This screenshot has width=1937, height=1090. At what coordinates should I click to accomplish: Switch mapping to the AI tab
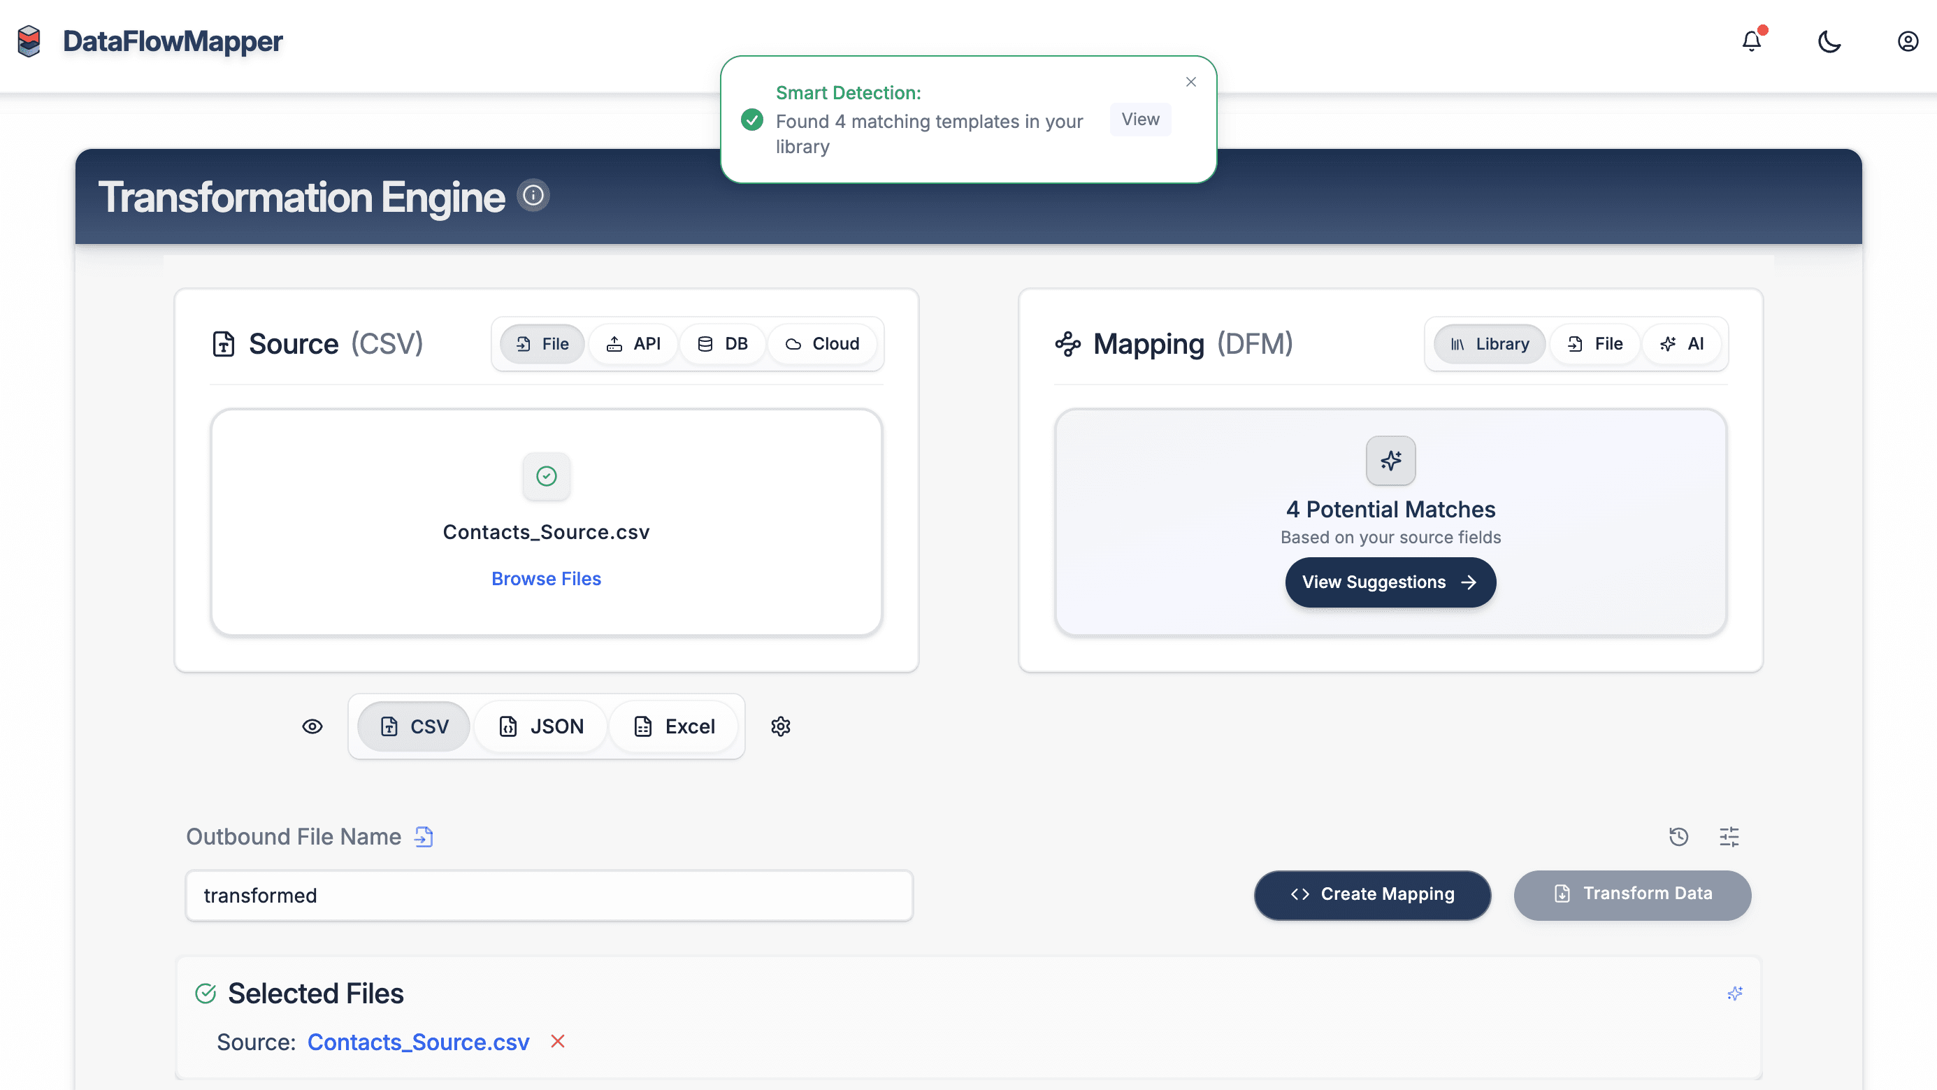tap(1681, 344)
